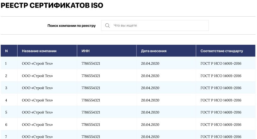This screenshot has width=257, height=139.
Task: Click row number 2 in the N column
Action: (x=6, y=76)
